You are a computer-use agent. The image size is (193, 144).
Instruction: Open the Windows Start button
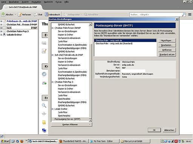pos(5,141)
